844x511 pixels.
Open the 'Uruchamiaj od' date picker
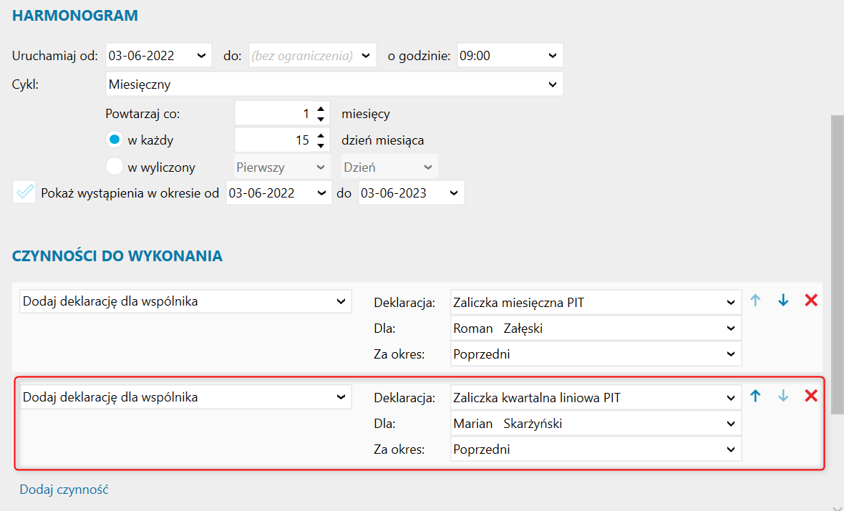click(201, 56)
